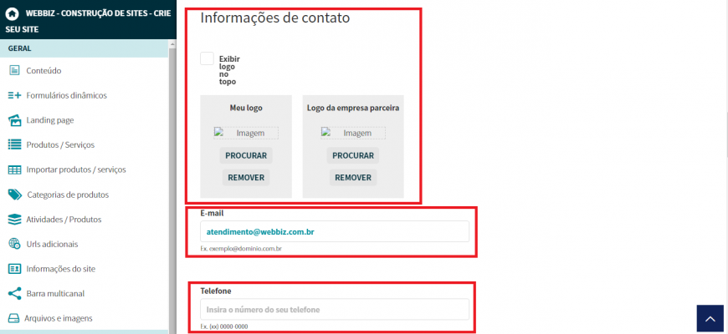Click PROCURAR under Logo da empresa parceira

(353, 155)
